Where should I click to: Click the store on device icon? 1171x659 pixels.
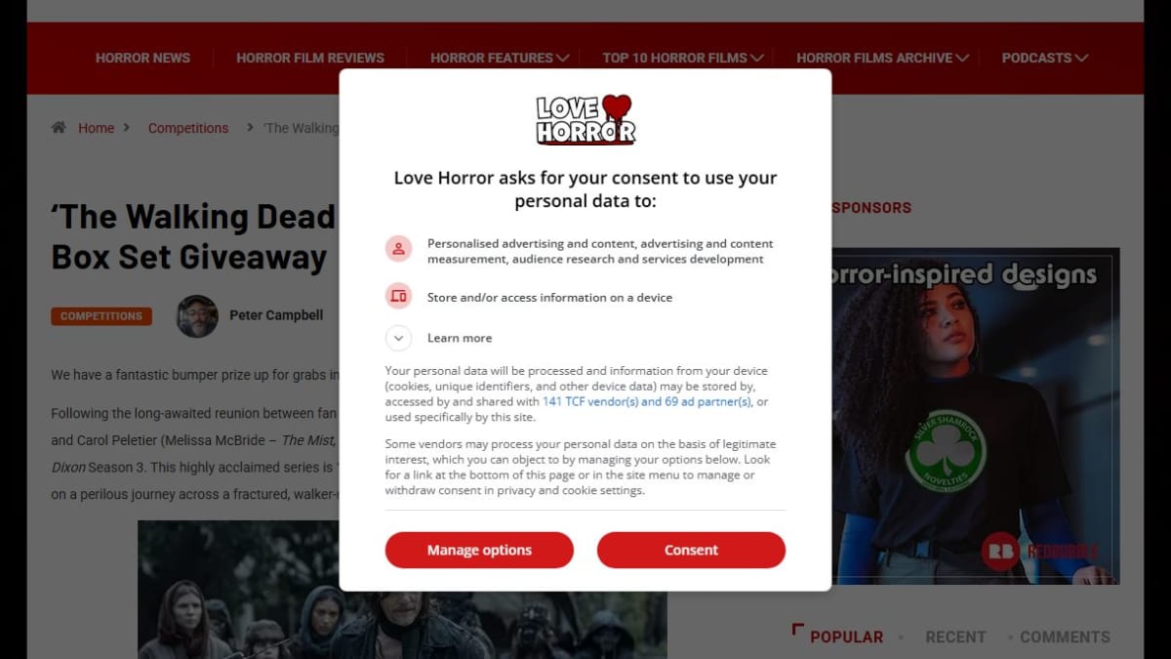[398, 296]
